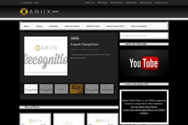
Task: Open the Advancement Pins menu item
Action: point(115,26)
